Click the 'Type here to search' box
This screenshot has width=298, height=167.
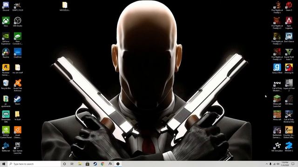[x=34, y=164]
